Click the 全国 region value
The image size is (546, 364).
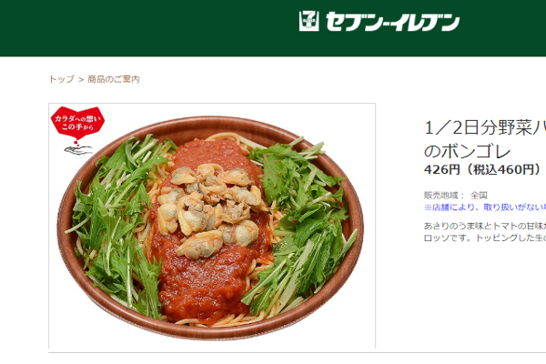[x=479, y=195]
